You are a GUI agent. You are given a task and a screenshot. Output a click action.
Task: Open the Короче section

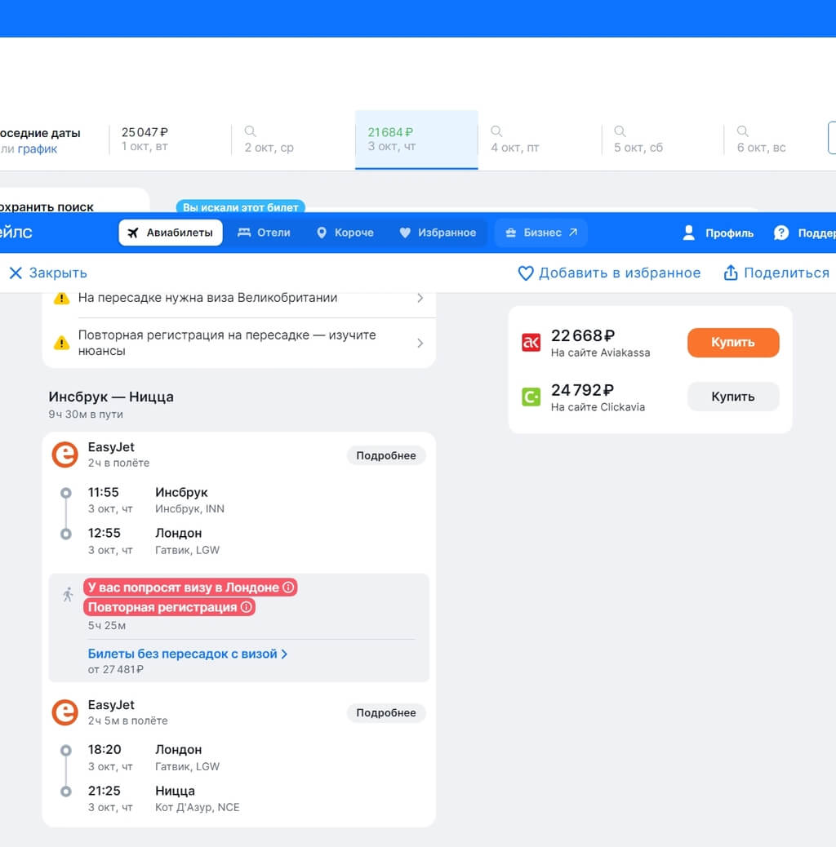coord(345,233)
